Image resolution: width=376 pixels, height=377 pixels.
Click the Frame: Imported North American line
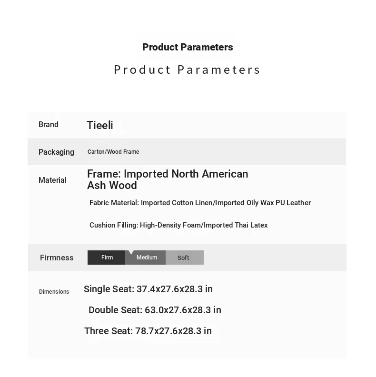tap(168, 174)
